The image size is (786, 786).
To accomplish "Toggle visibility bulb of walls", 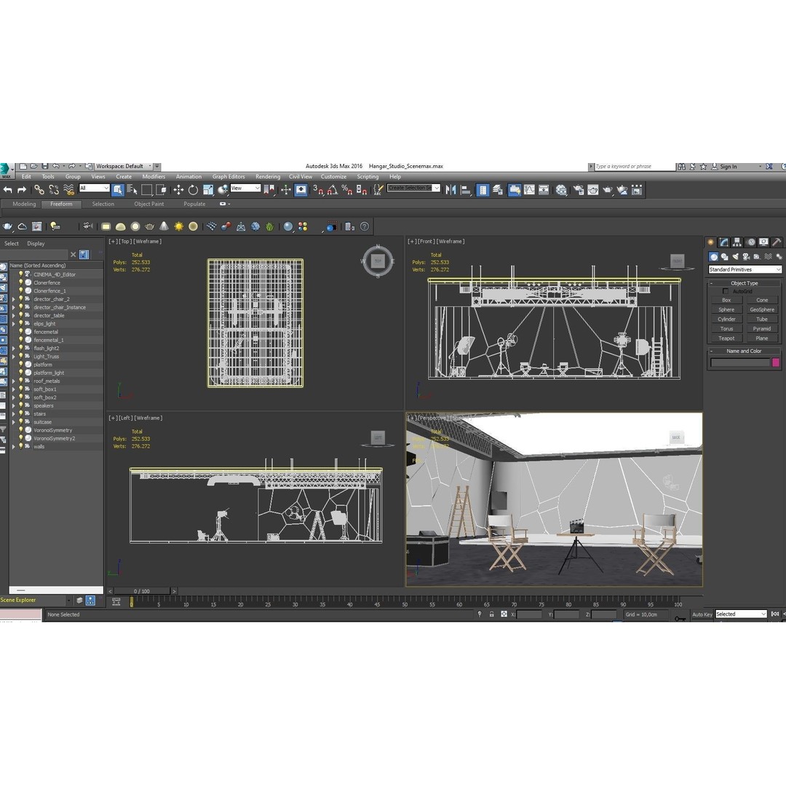I will pos(21,446).
